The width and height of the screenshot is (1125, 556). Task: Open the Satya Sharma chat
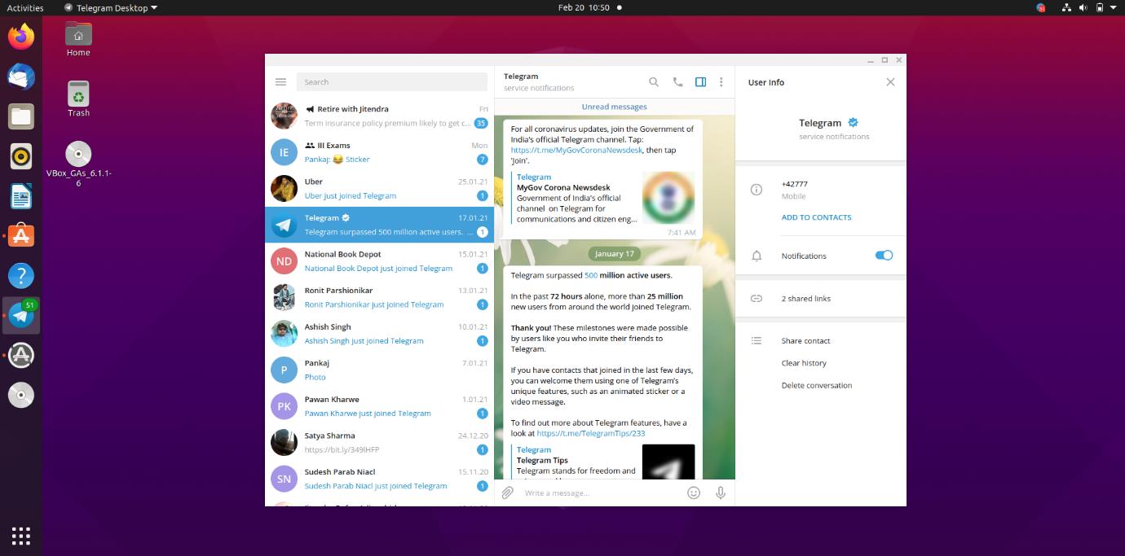click(x=379, y=442)
